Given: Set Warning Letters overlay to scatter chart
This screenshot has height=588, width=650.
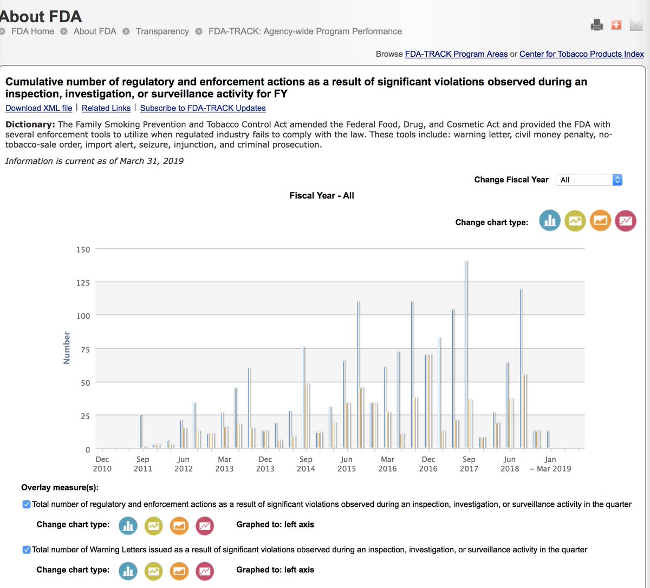Looking at the screenshot, I should point(205,571).
